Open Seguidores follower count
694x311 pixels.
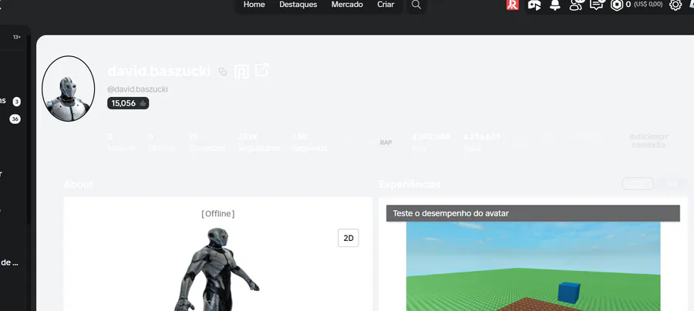tap(259, 142)
